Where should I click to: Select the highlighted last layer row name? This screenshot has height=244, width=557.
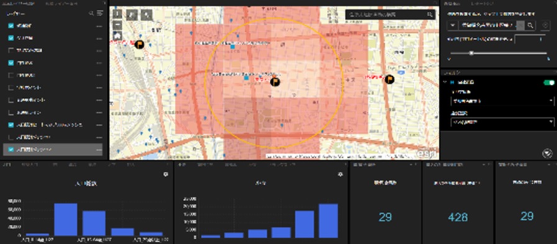point(34,150)
